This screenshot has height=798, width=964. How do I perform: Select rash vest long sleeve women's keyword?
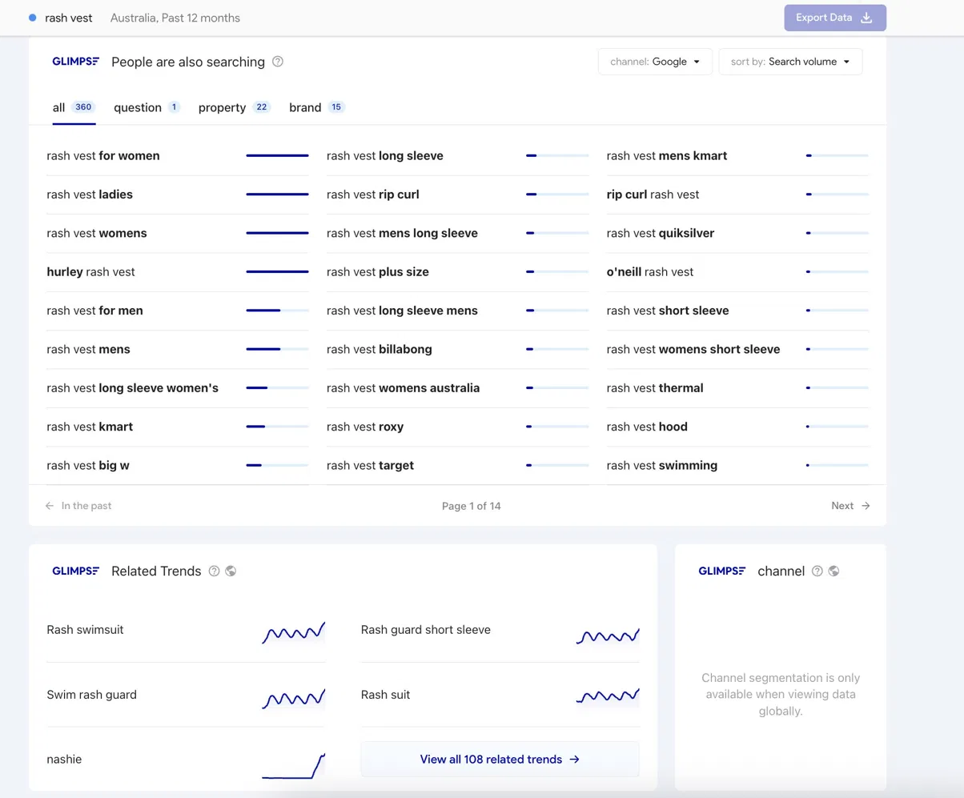pyautogui.click(x=133, y=388)
